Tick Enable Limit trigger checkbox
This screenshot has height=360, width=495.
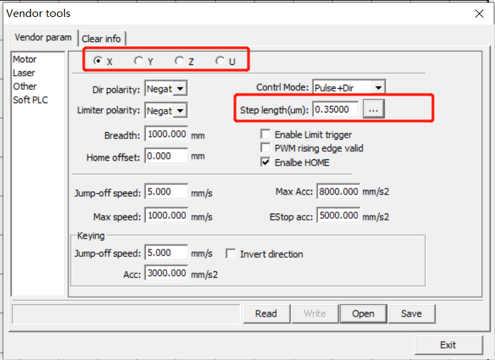coord(266,134)
